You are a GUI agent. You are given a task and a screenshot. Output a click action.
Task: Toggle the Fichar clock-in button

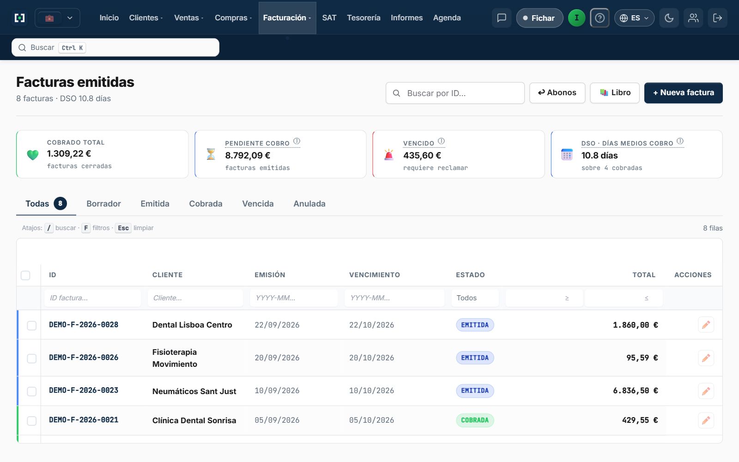click(539, 18)
